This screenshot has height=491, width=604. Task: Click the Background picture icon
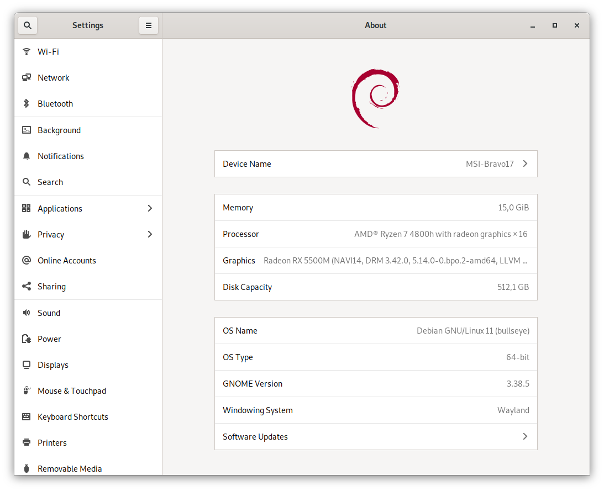(x=26, y=130)
